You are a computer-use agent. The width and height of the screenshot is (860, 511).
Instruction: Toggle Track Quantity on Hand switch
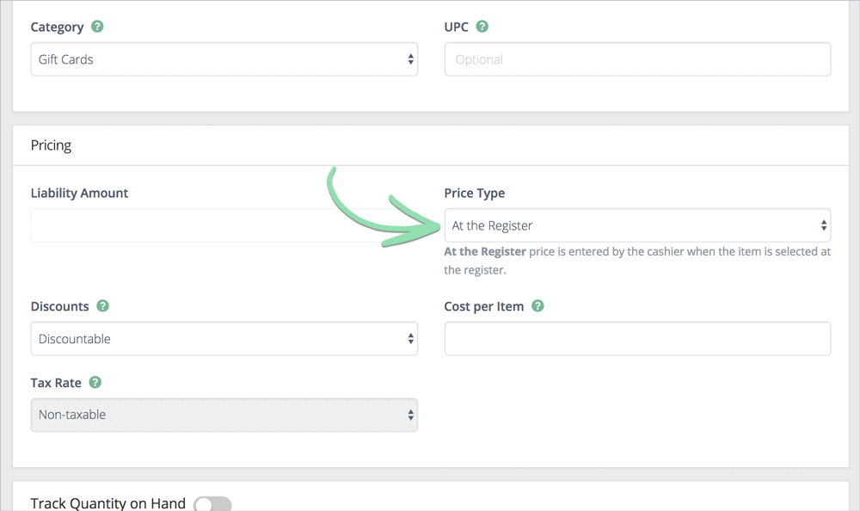click(x=212, y=504)
